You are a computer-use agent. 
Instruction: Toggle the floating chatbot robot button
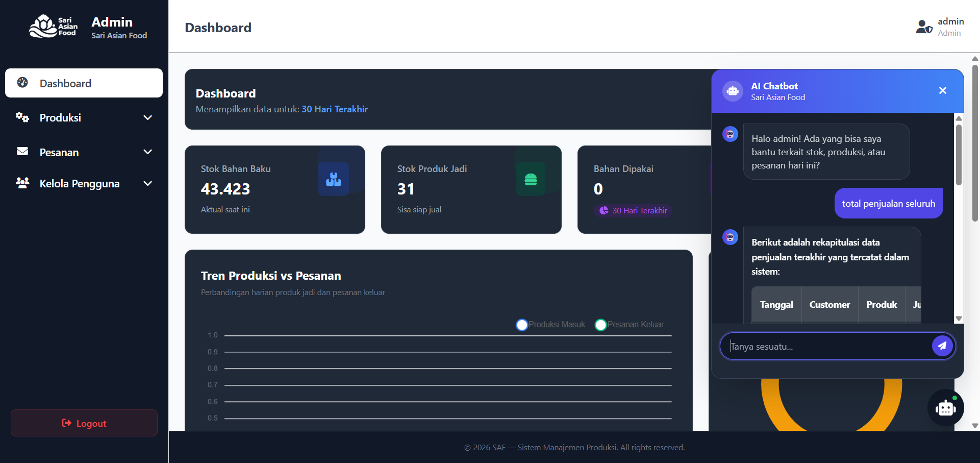tap(946, 408)
